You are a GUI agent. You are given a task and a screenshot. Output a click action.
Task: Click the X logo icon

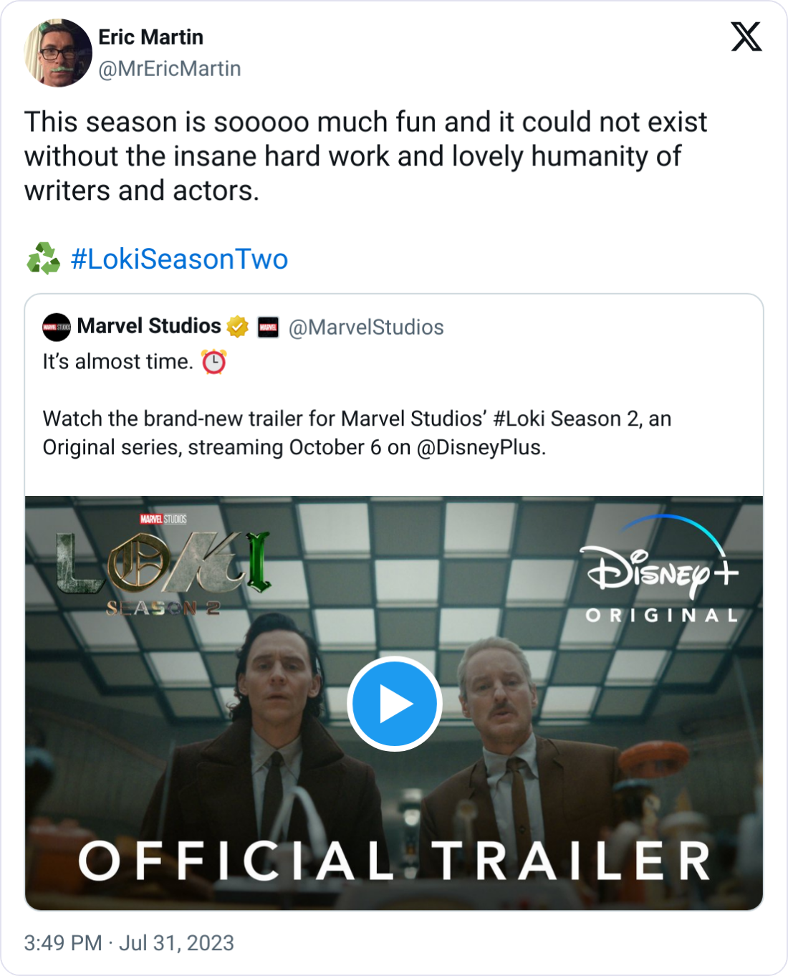[x=746, y=37]
